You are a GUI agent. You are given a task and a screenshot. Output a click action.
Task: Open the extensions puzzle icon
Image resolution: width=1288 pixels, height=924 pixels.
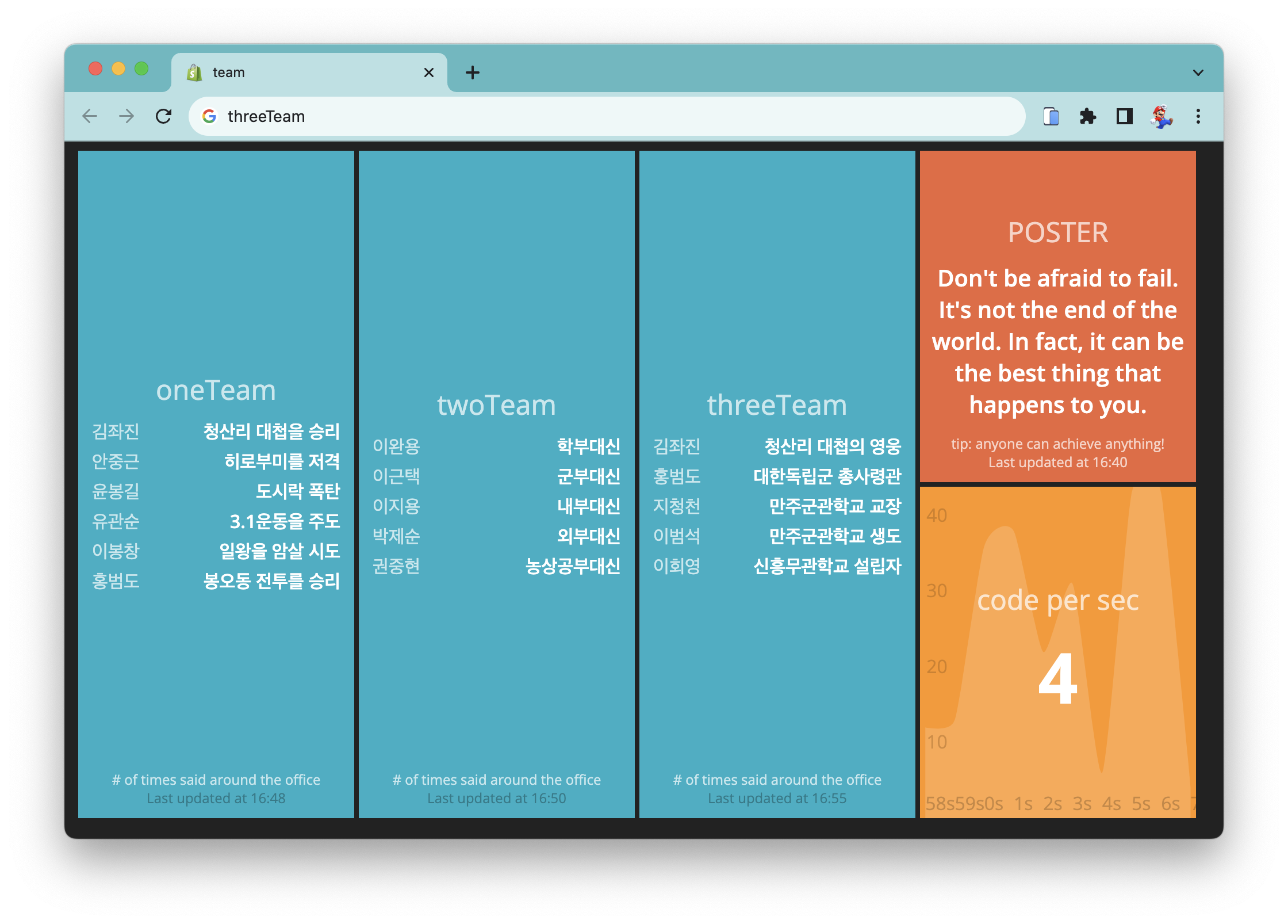pos(1088,117)
